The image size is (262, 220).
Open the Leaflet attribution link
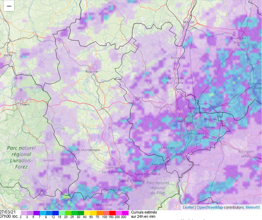point(188,207)
